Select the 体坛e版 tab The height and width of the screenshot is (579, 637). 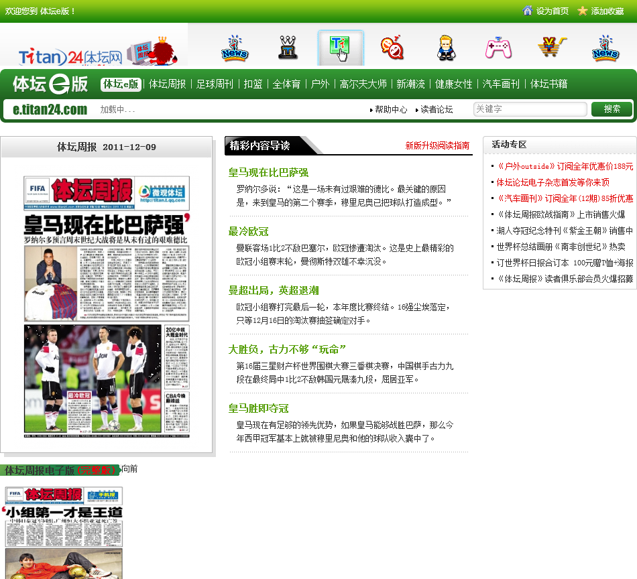click(x=121, y=84)
